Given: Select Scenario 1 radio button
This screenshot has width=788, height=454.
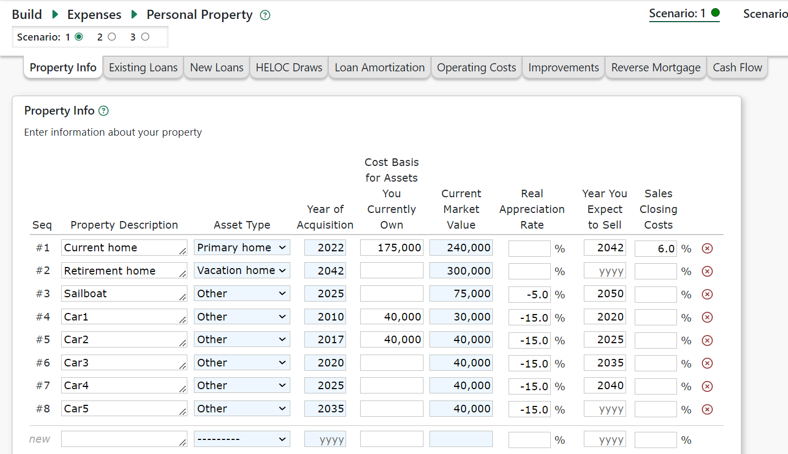Looking at the screenshot, I should (x=79, y=37).
